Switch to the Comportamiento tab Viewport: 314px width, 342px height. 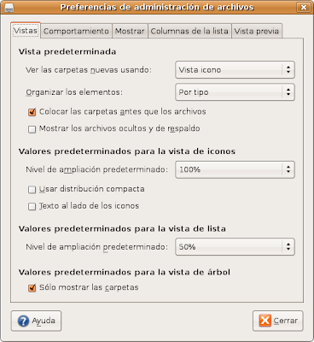(x=76, y=31)
